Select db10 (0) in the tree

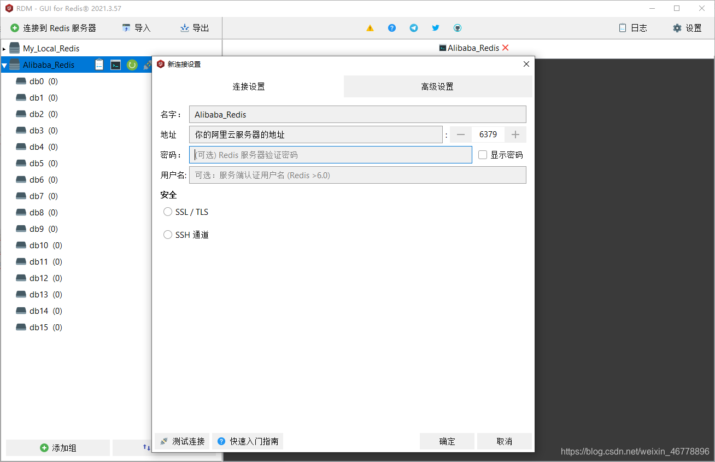point(46,245)
